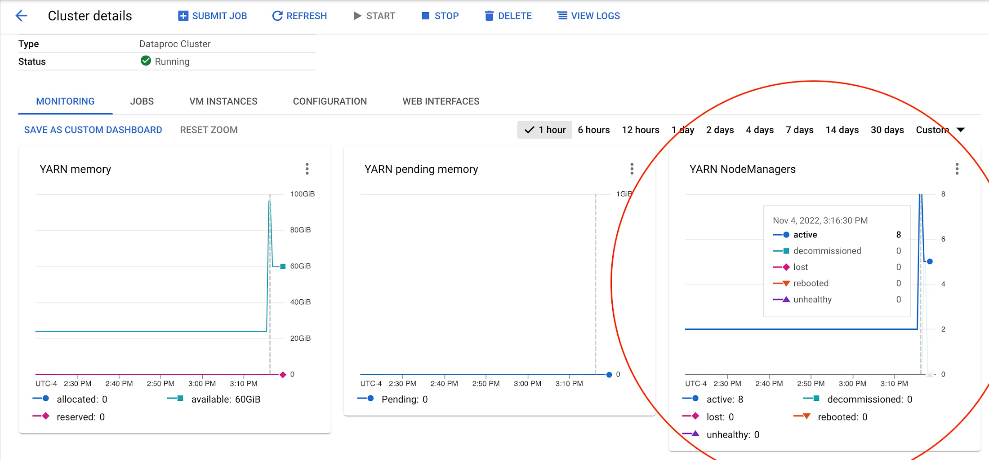Toggle the bottom 'rebooted: 0' legend below NodeManagers chart
The image size is (989, 460).
pos(831,417)
